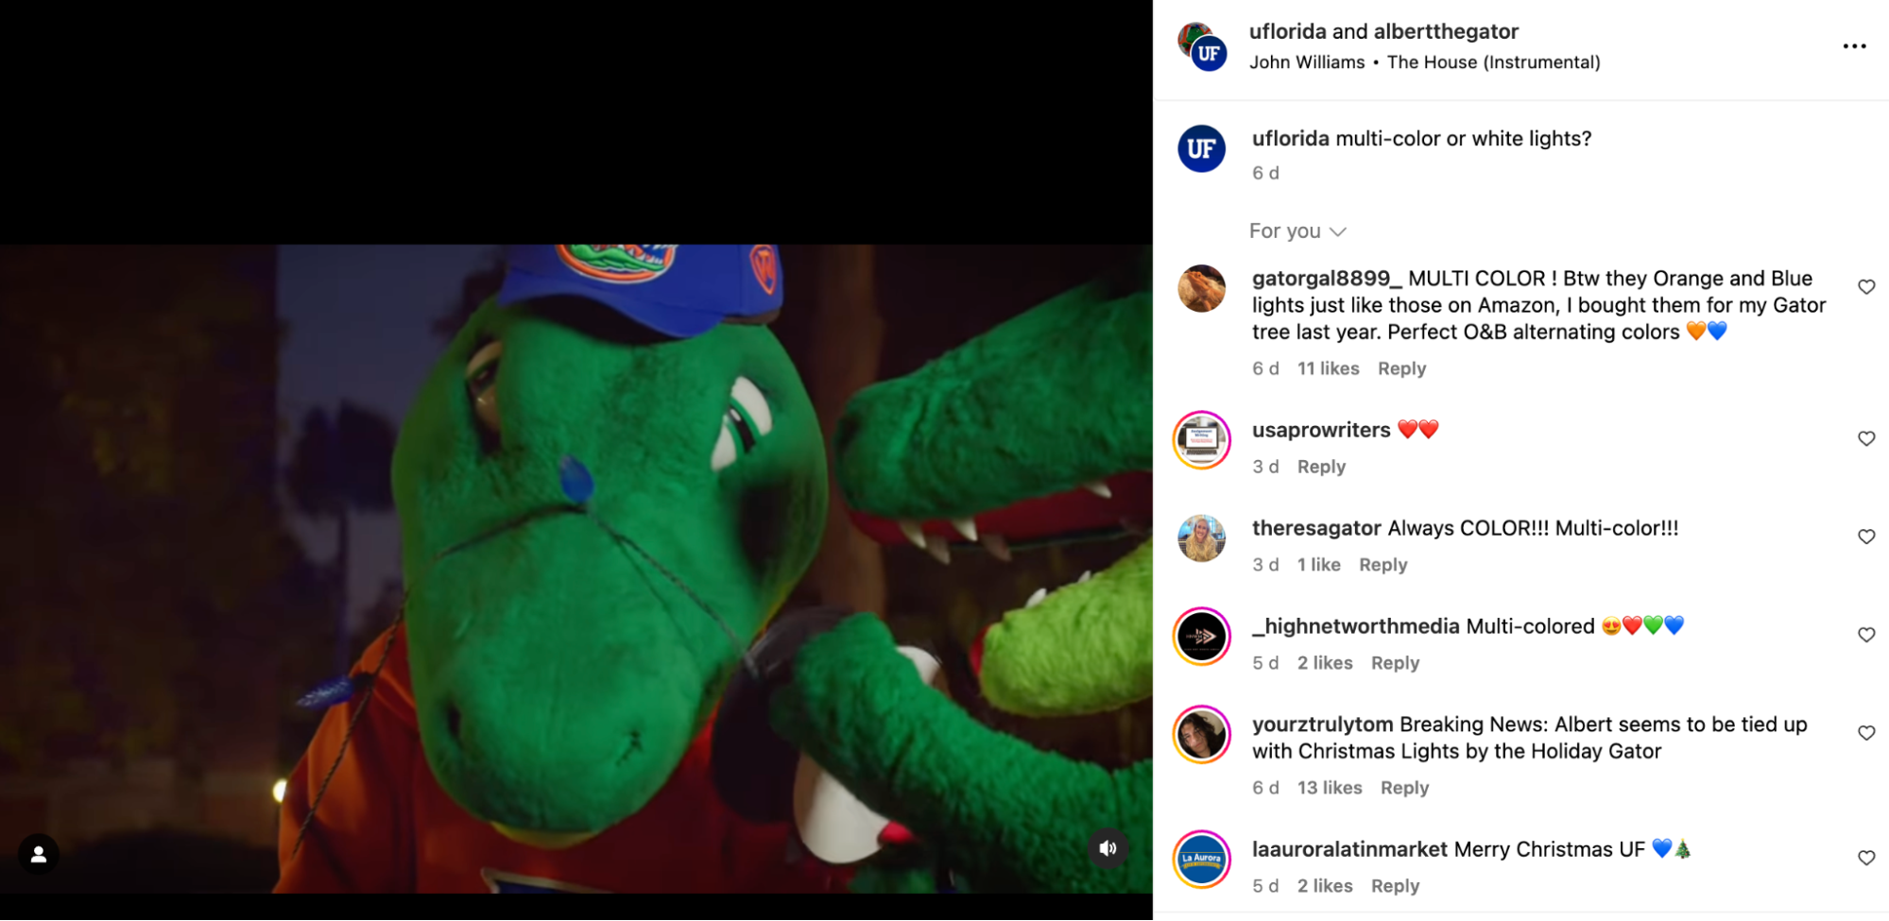Open _highnetworthmedia profile avatar

click(1201, 637)
